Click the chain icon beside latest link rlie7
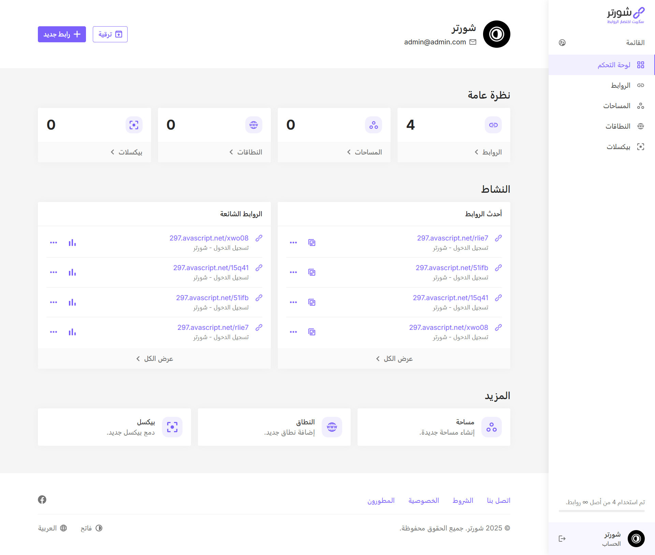 click(x=498, y=238)
